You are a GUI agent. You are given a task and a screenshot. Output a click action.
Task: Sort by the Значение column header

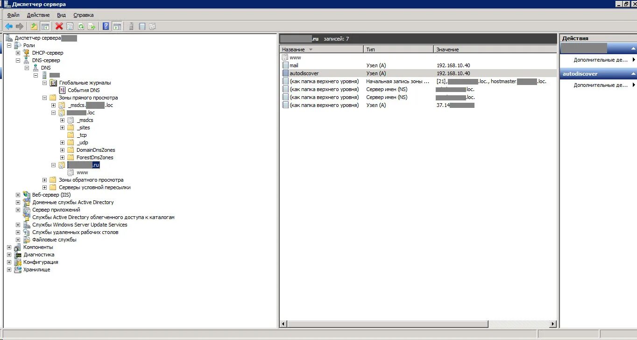[495, 49]
